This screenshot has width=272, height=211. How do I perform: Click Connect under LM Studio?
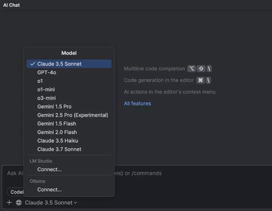click(69, 169)
